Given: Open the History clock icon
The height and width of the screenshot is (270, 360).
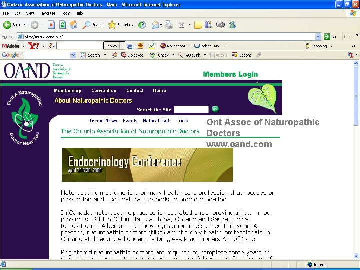Looking at the screenshot, I should [142, 25].
